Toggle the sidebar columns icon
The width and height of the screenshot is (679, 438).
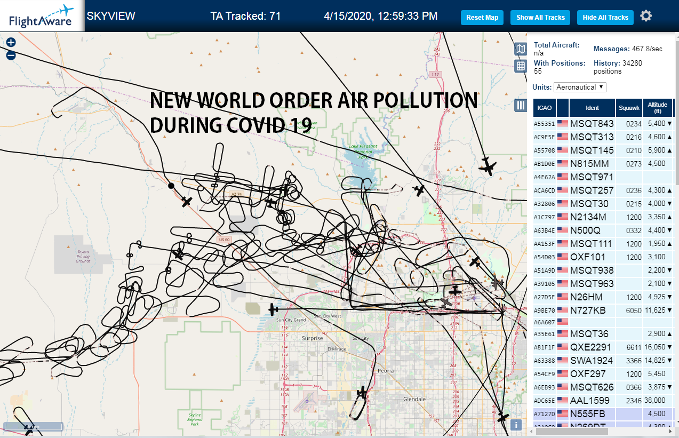(x=521, y=105)
